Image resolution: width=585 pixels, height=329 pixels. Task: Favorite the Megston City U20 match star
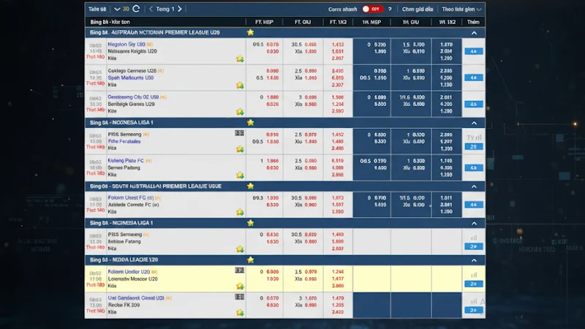coord(239,59)
